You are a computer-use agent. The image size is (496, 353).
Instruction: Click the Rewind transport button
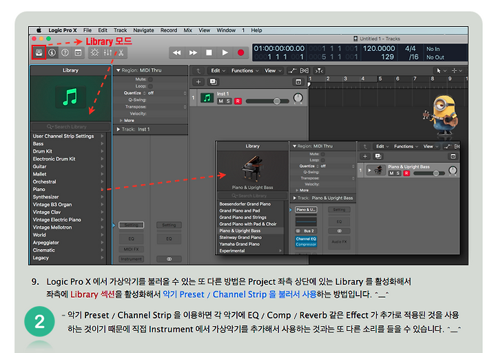pyautogui.click(x=177, y=52)
